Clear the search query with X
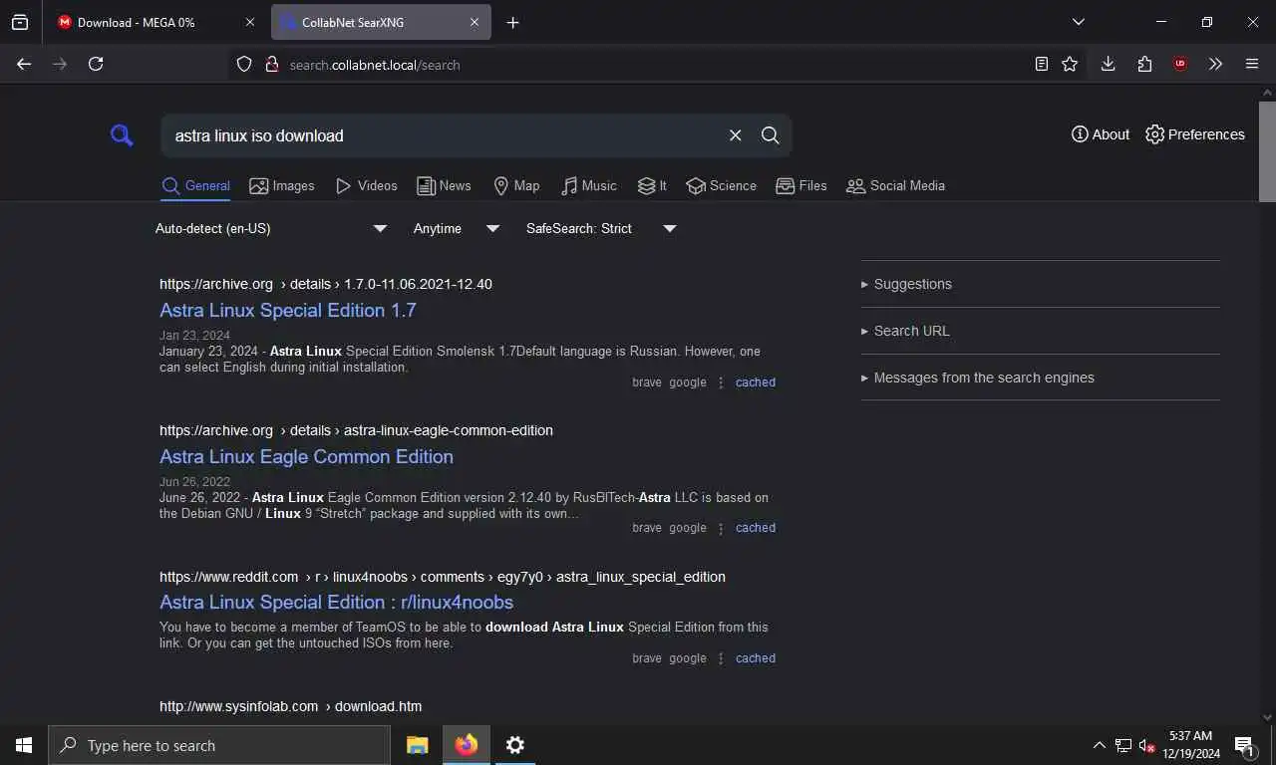The height and width of the screenshot is (765, 1276). click(736, 135)
